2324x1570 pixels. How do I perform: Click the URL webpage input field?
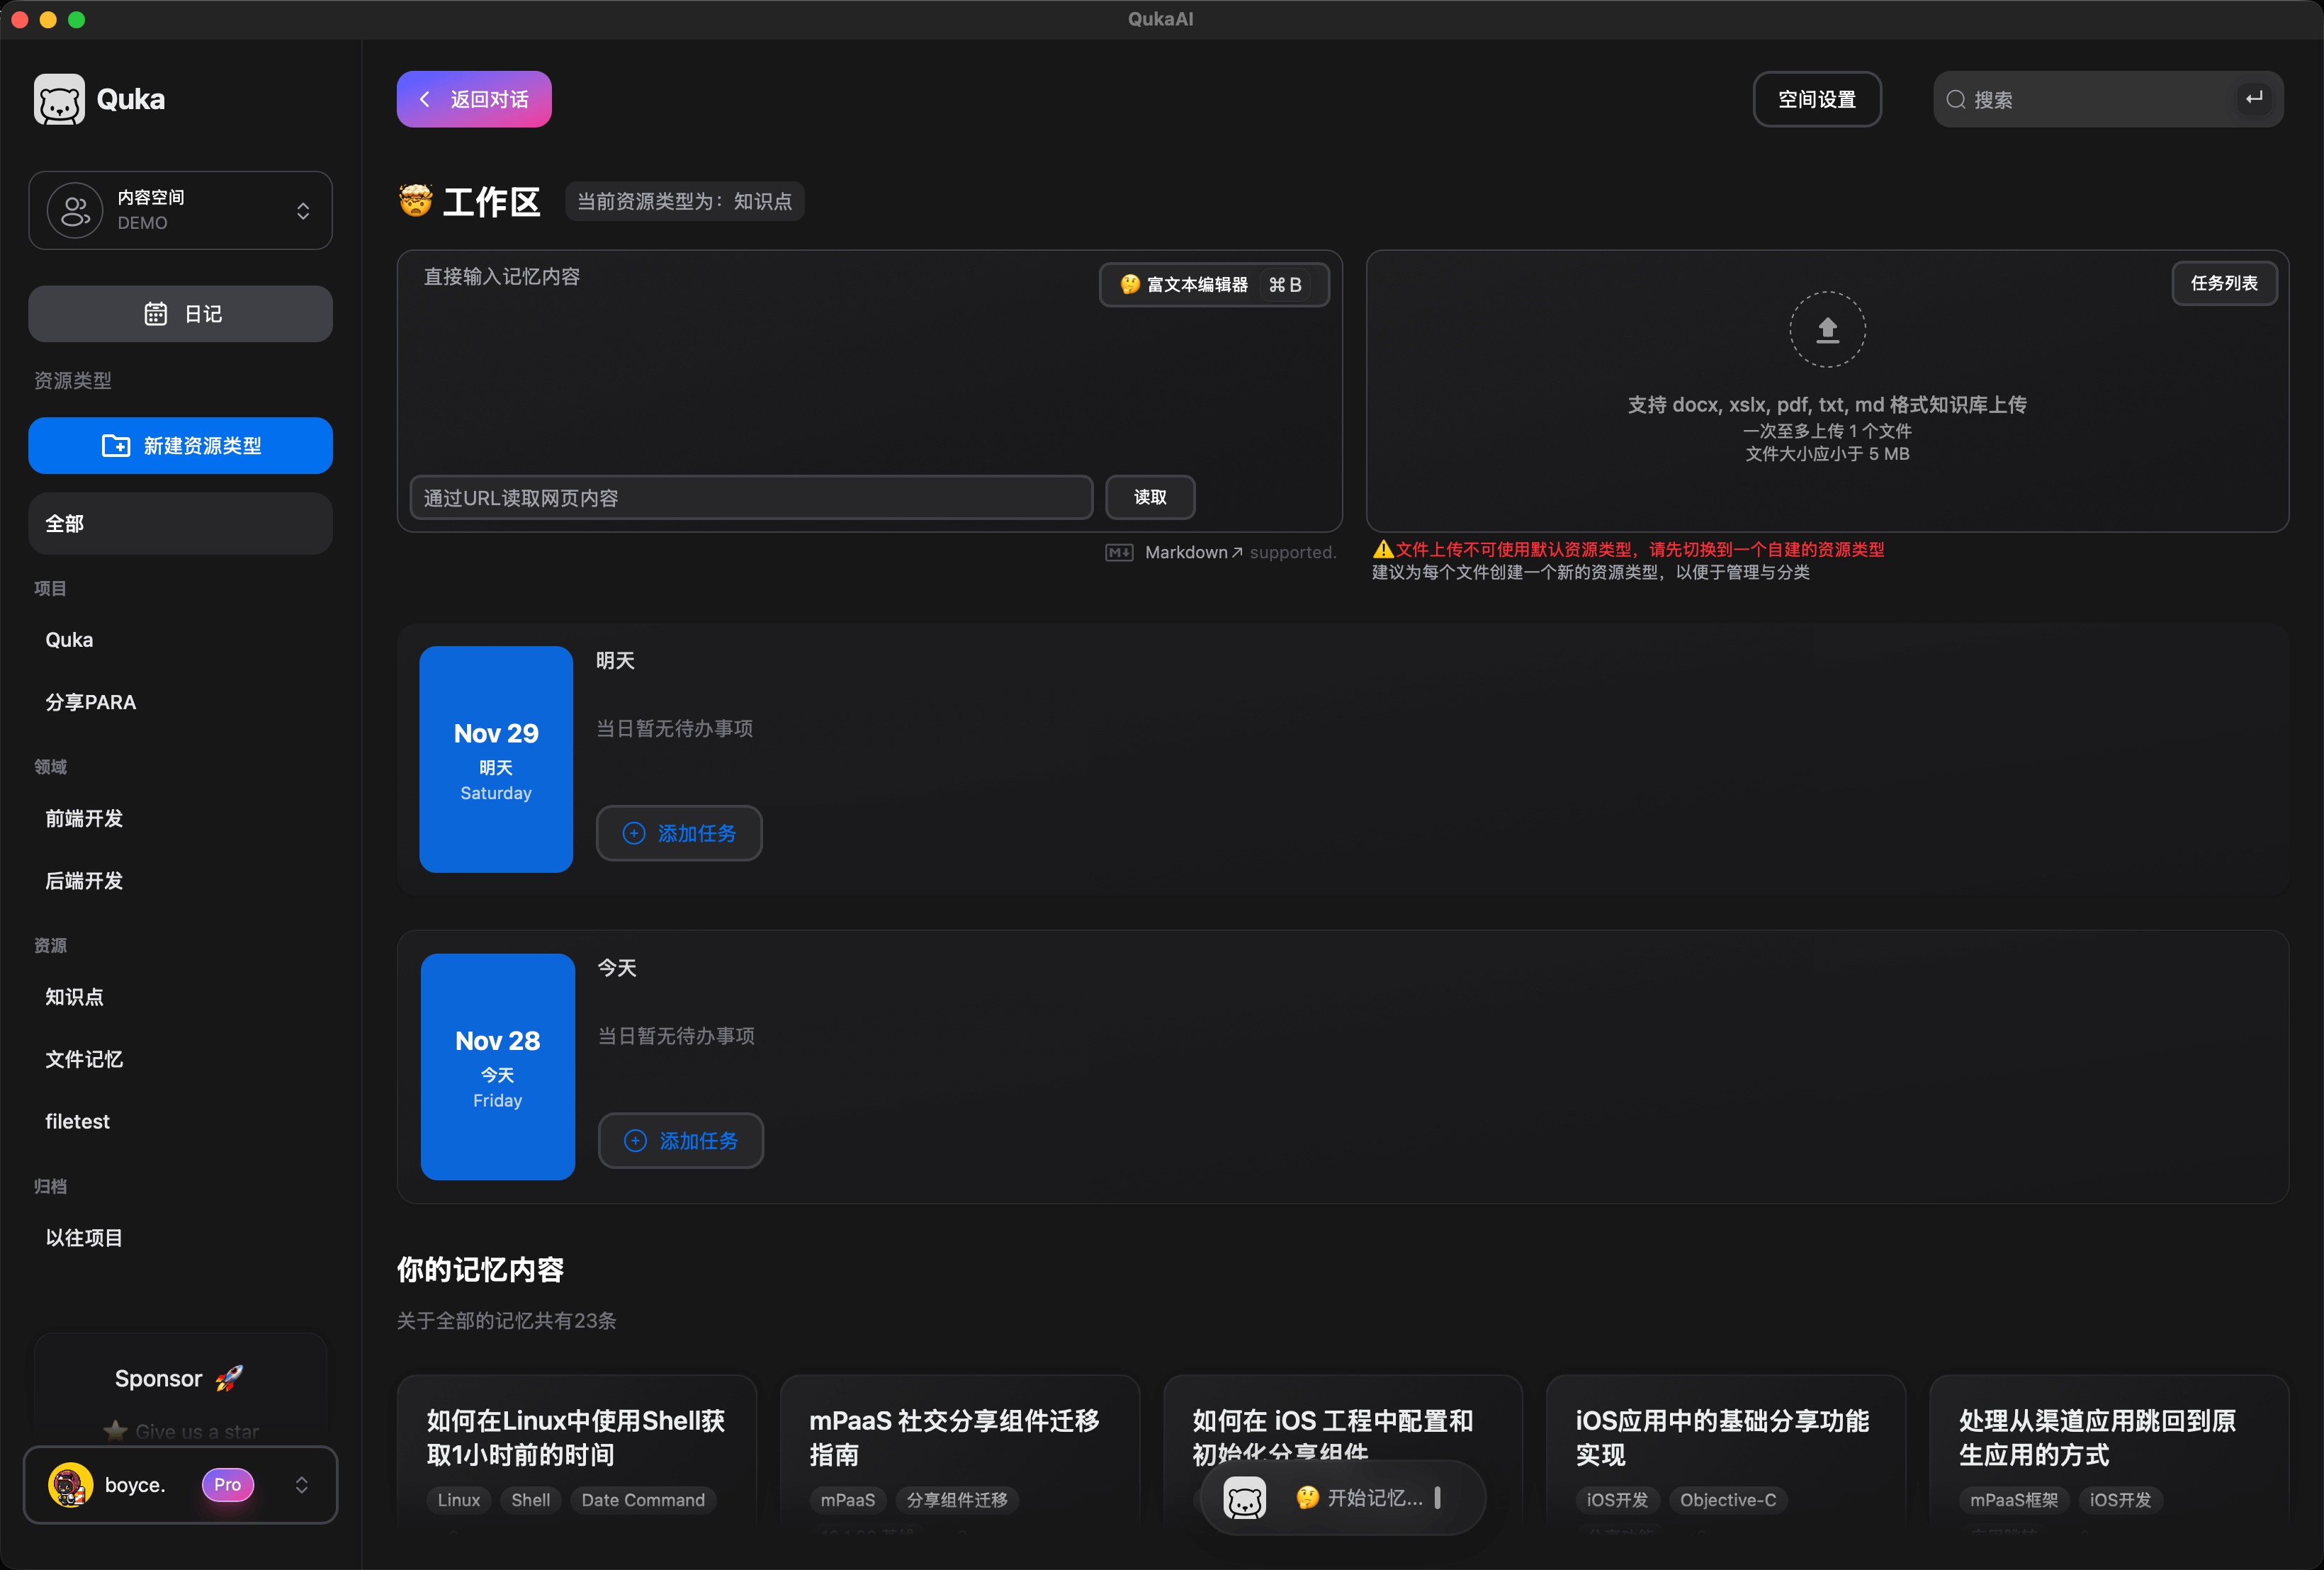[x=751, y=497]
